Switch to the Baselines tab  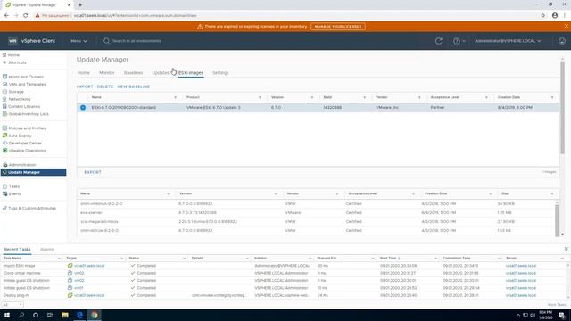tap(133, 73)
